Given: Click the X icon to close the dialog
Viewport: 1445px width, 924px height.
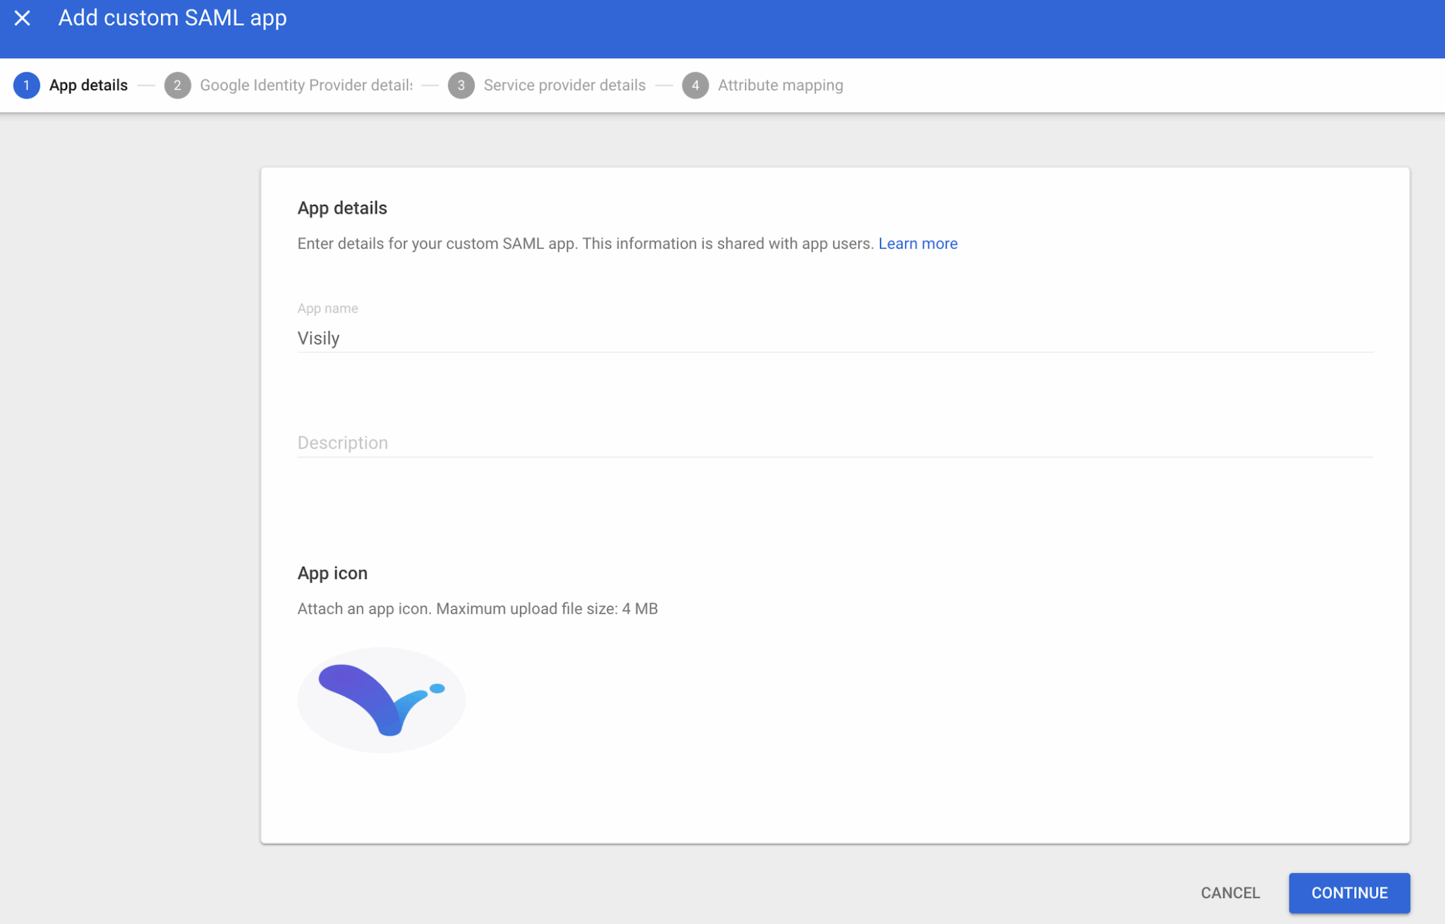Looking at the screenshot, I should coord(23,18).
